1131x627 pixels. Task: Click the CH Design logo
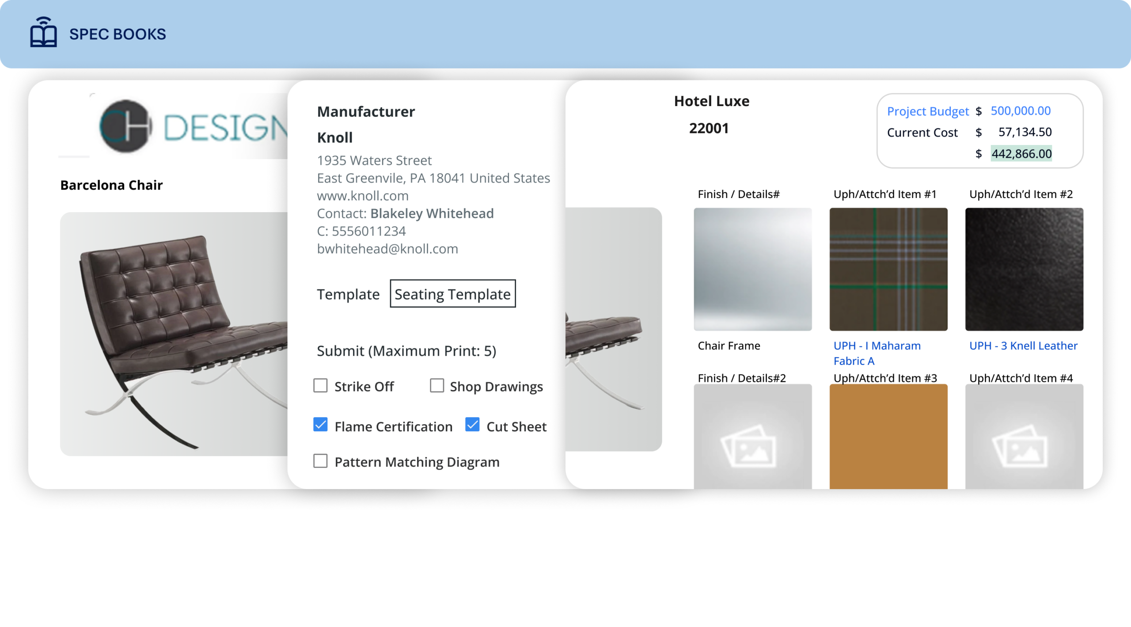(194, 127)
